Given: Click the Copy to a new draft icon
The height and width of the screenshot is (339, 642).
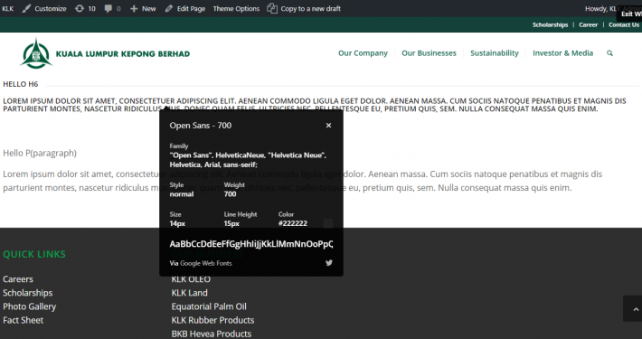Looking at the screenshot, I should click(272, 8).
